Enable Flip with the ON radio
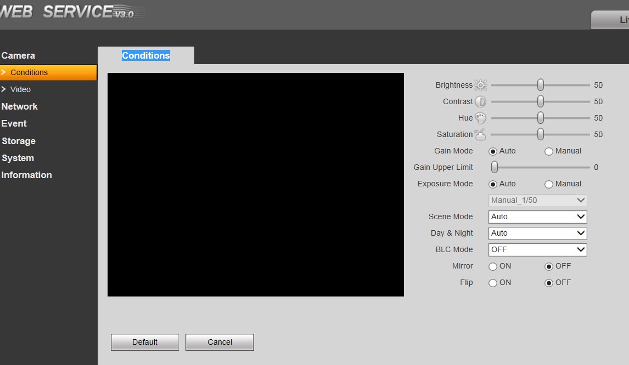 point(493,283)
